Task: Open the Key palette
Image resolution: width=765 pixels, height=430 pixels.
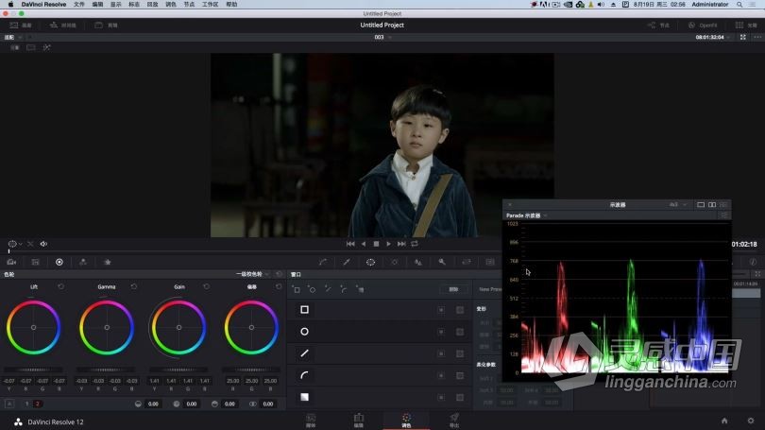Action: pos(442,262)
